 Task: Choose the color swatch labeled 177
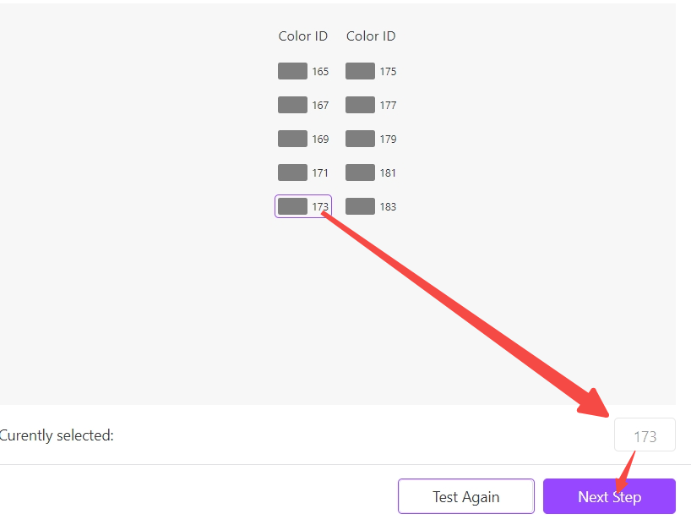pyautogui.click(x=360, y=105)
